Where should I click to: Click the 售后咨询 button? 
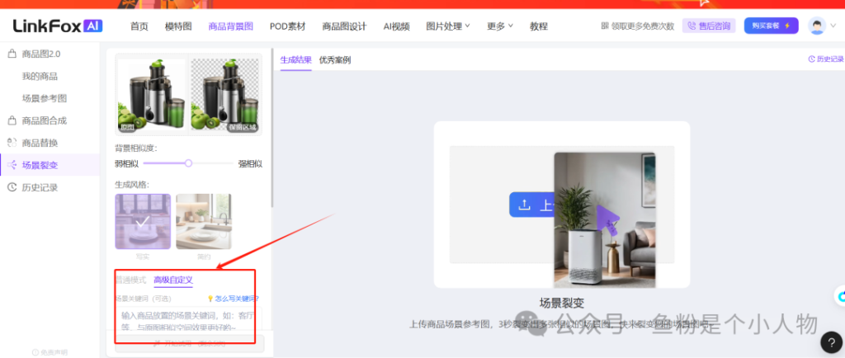pos(709,26)
